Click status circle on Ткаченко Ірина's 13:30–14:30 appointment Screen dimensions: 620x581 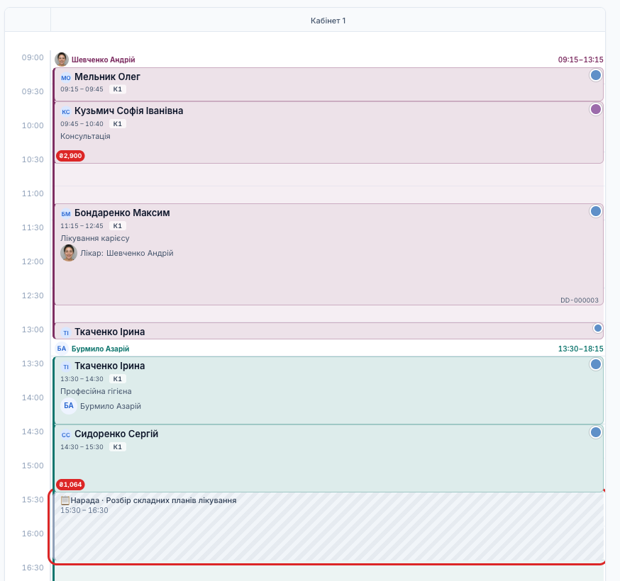click(595, 365)
